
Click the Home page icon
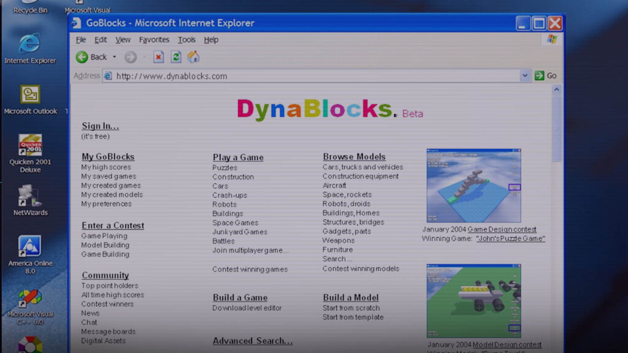[193, 57]
